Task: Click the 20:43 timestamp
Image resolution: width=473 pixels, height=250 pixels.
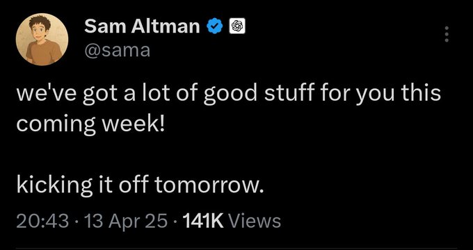Action: click(x=42, y=222)
